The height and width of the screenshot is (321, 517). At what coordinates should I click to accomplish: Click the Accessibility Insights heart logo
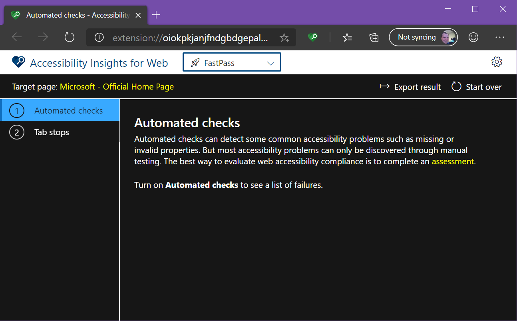(x=18, y=62)
